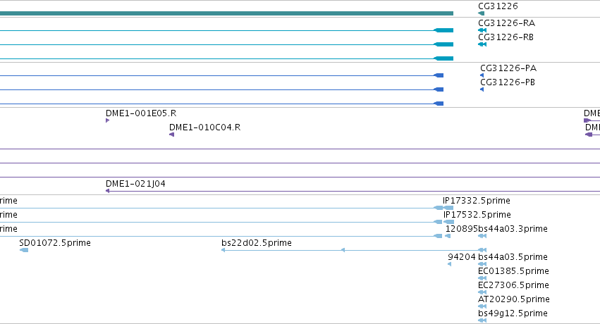Click the CG31226-PA protein arrow glyph
This screenshot has width=600, height=324.
[482, 75]
